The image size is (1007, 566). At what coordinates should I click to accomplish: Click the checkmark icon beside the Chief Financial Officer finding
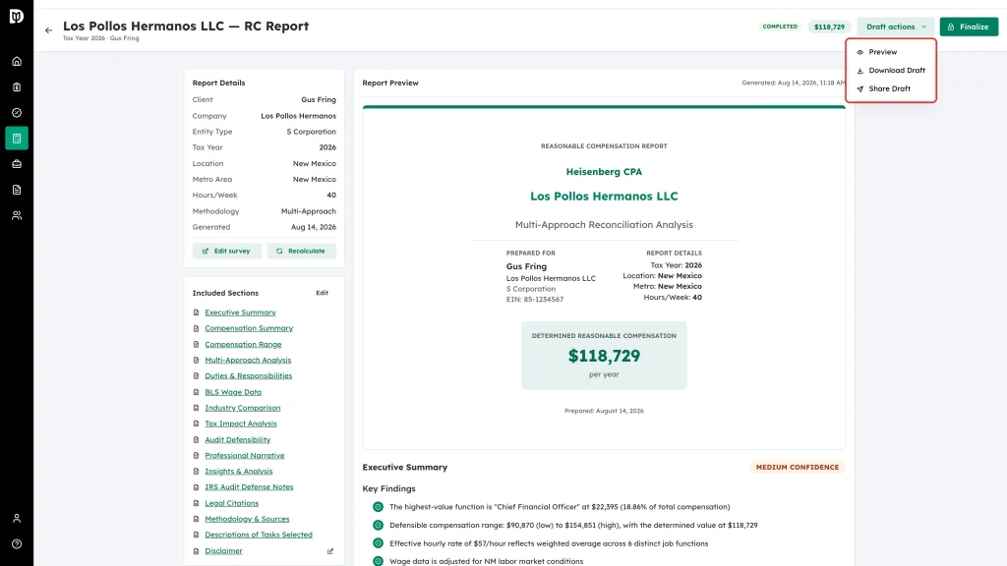point(378,507)
